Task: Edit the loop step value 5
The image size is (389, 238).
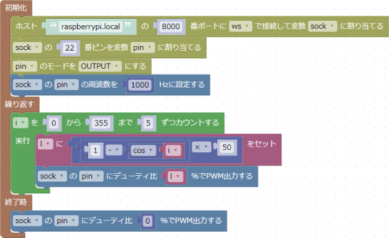Action: [x=148, y=123]
